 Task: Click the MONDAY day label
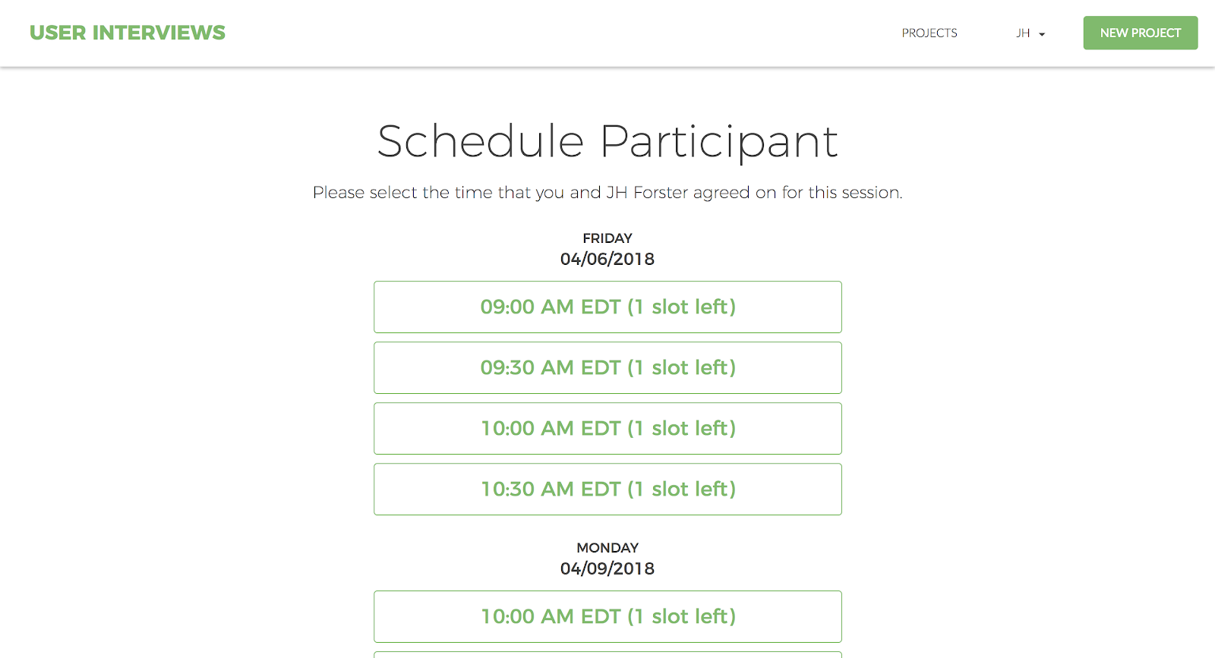[607, 548]
